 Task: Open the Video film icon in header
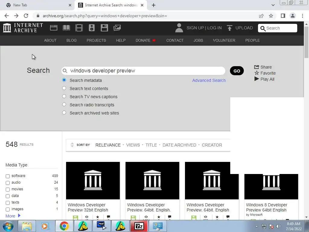79,28
